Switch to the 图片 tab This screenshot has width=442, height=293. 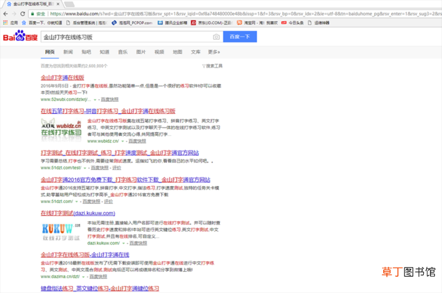point(141,52)
